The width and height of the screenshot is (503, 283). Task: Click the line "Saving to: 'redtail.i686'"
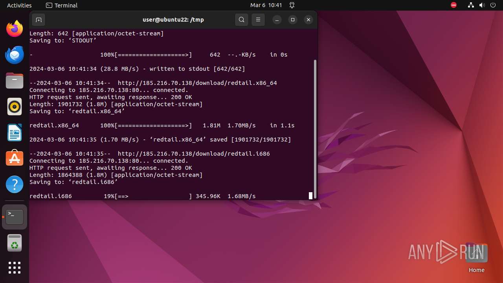[x=73, y=182]
